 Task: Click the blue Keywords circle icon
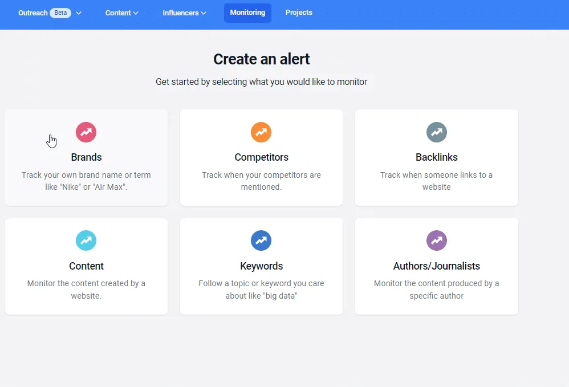point(261,241)
